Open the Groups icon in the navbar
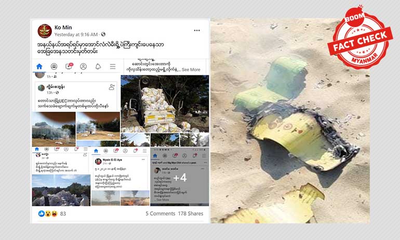 (54, 66)
